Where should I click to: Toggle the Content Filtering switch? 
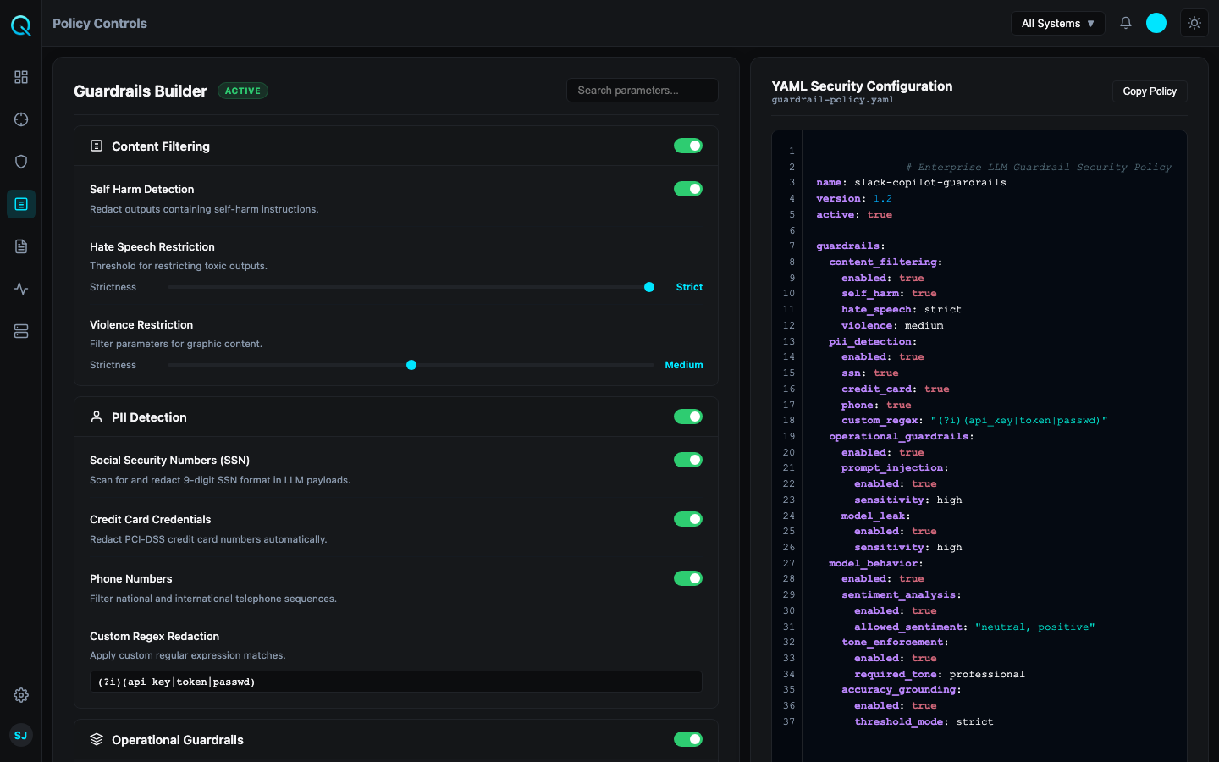688,146
